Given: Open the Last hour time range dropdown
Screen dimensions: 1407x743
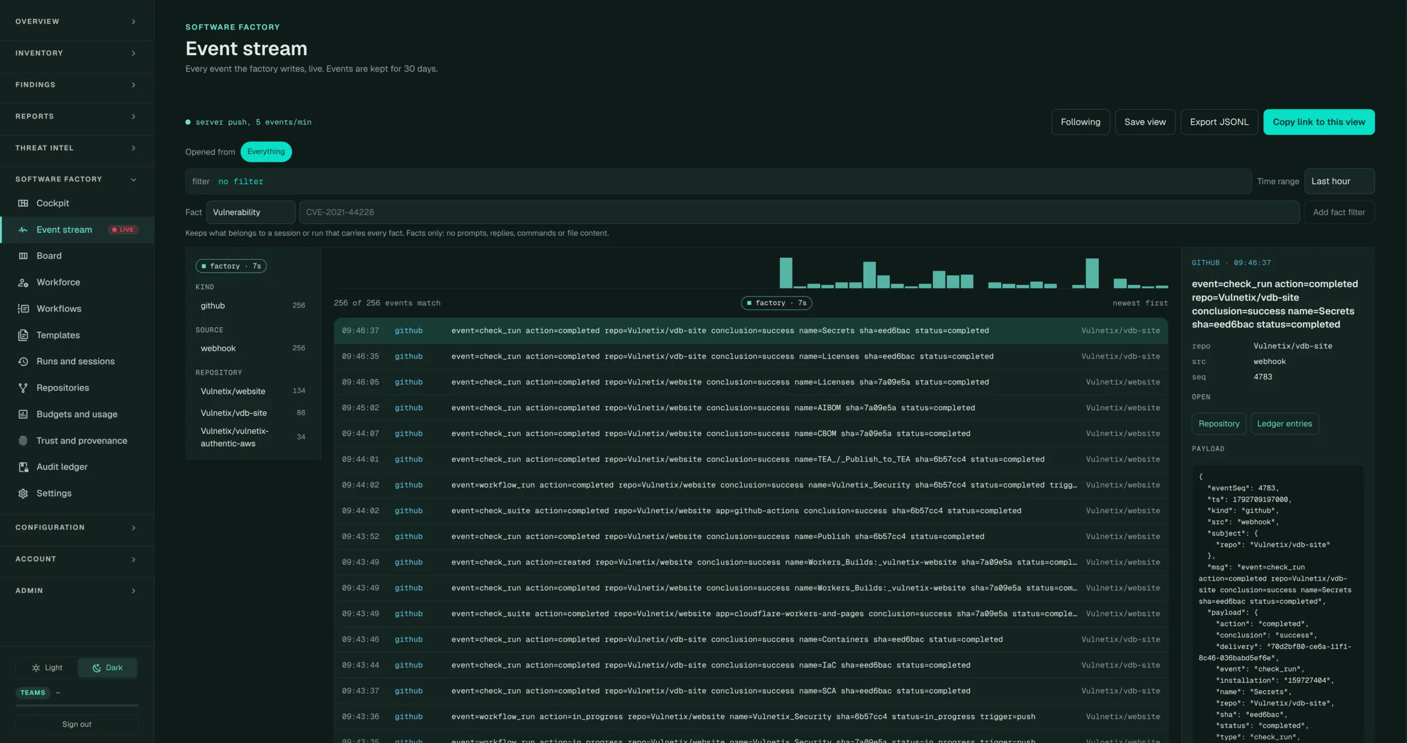Looking at the screenshot, I should [x=1339, y=181].
